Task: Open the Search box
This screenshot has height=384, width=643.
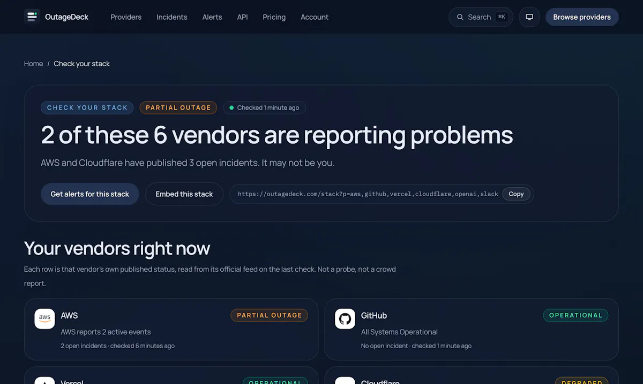Action: click(481, 17)
